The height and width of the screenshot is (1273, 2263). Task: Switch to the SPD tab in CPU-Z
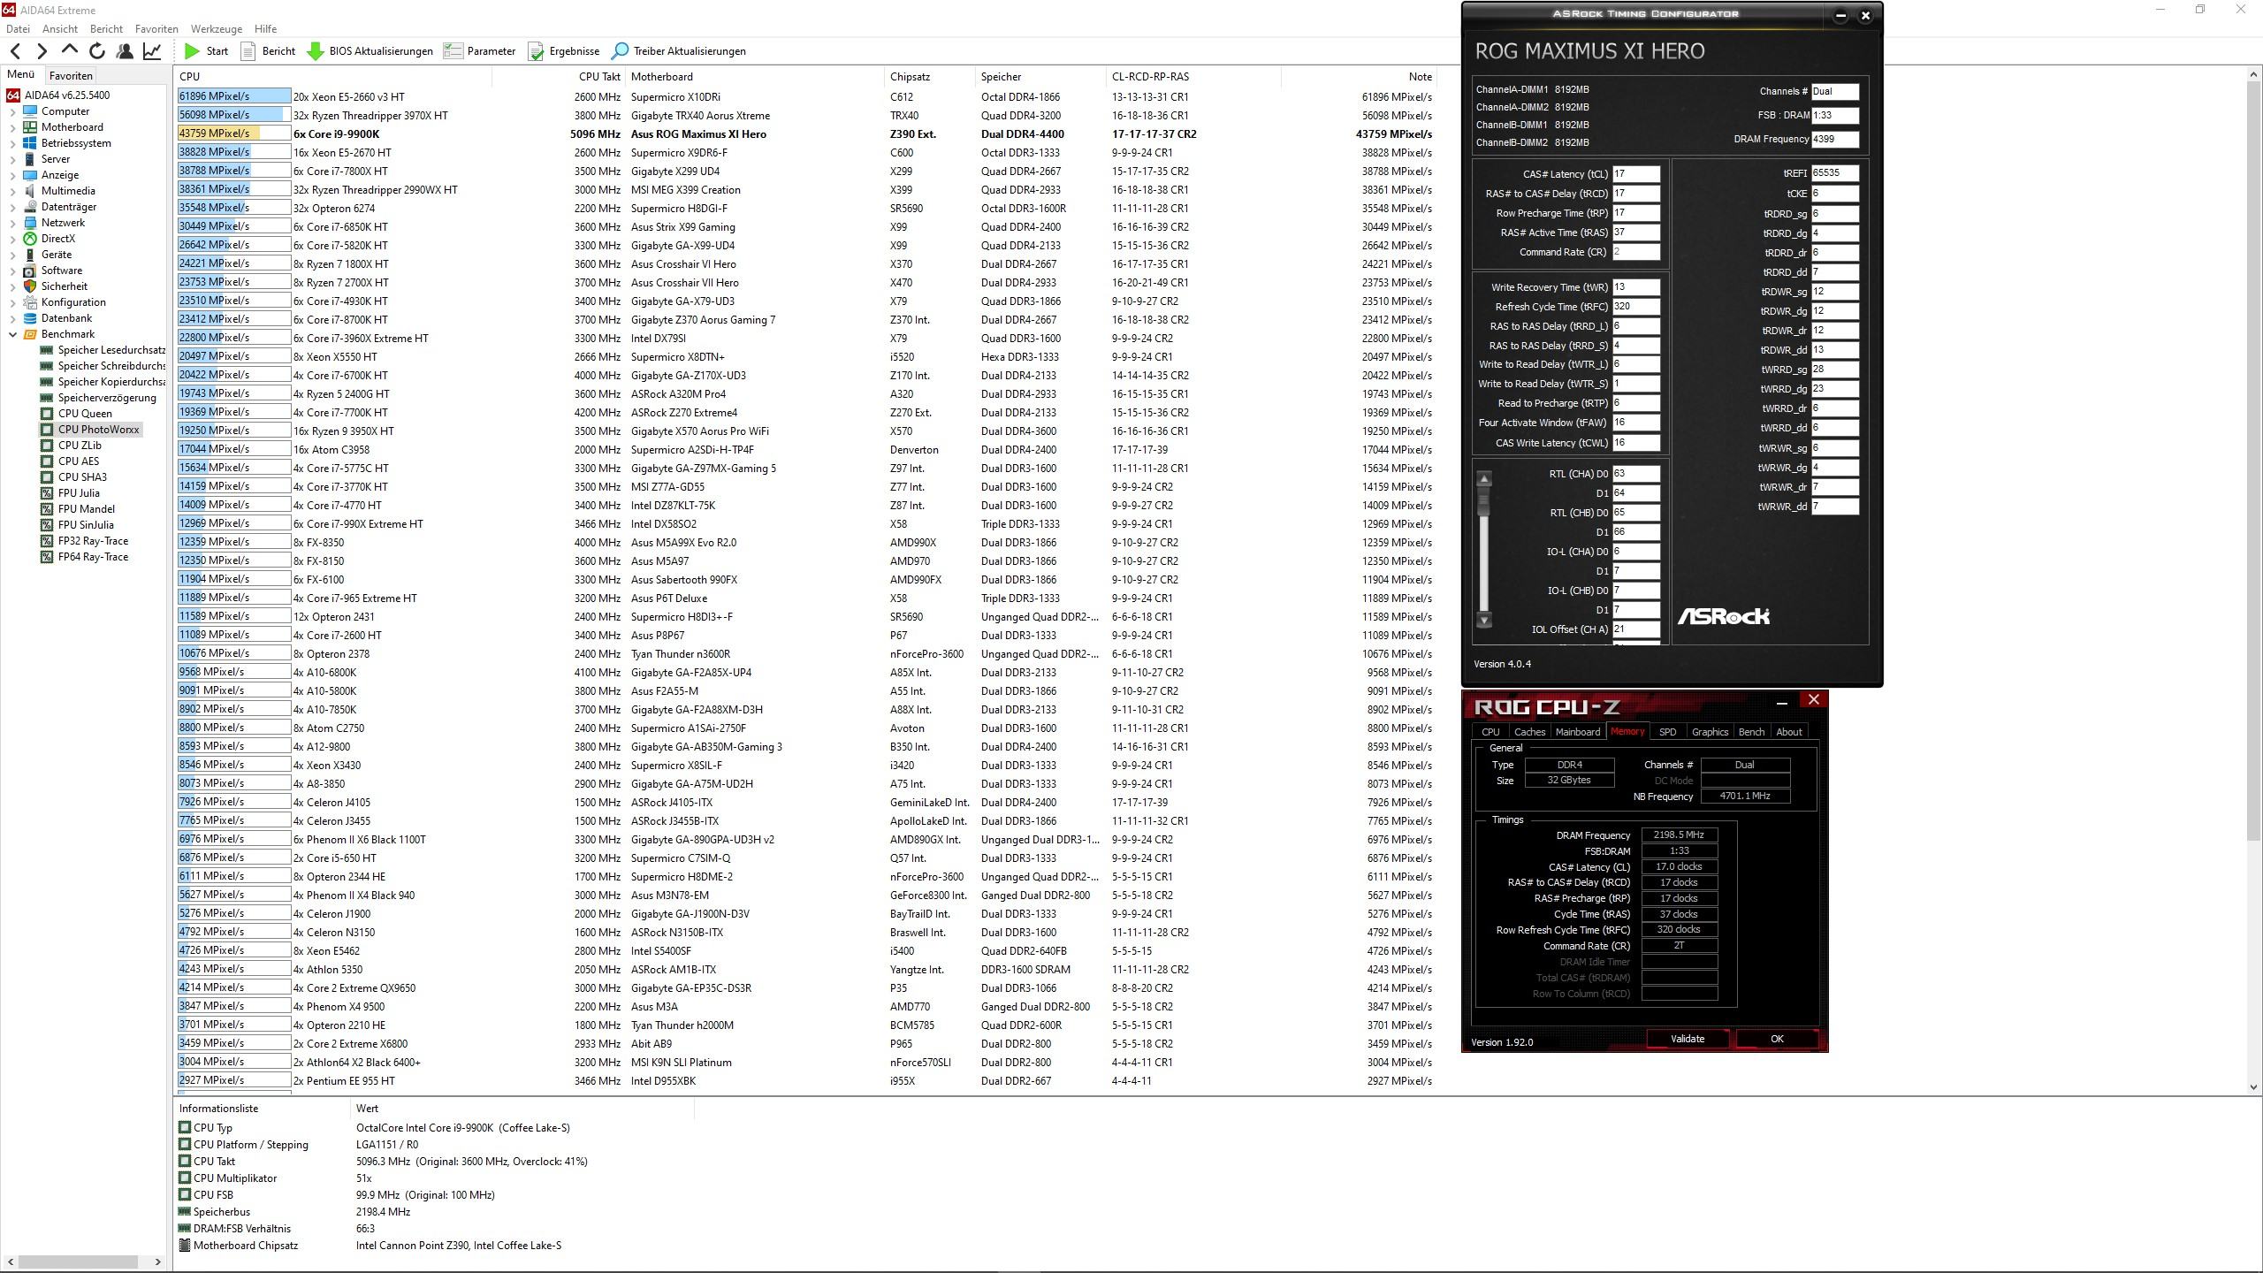(x=1667, y=732)
